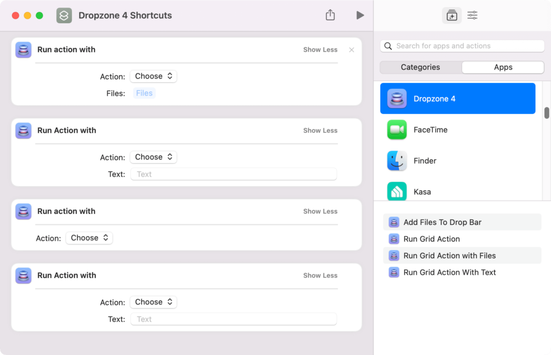Click the Files variable token
Viewport: 551px width, 355px height.
pos(144,92)
